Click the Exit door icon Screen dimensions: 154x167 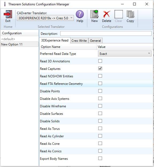(8, 14)
